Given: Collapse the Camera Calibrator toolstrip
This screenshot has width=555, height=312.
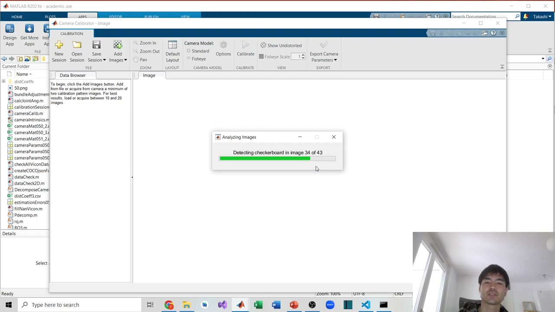Looking at the screenshot, I should [502, 67].
